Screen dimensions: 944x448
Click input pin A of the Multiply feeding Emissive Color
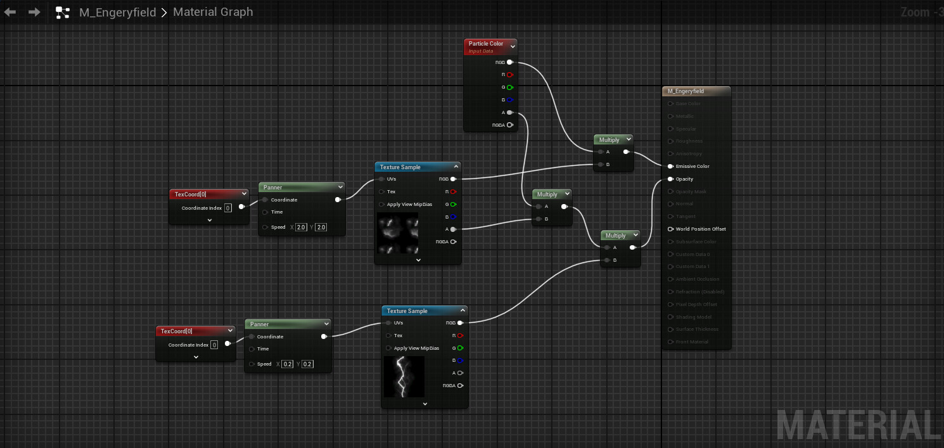coord(600,152)
